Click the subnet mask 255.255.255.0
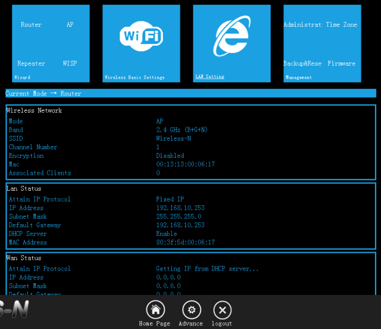Image resolution: width=381 pixels, height=329 pixels. pyautogui.click(x=179, y=216)
